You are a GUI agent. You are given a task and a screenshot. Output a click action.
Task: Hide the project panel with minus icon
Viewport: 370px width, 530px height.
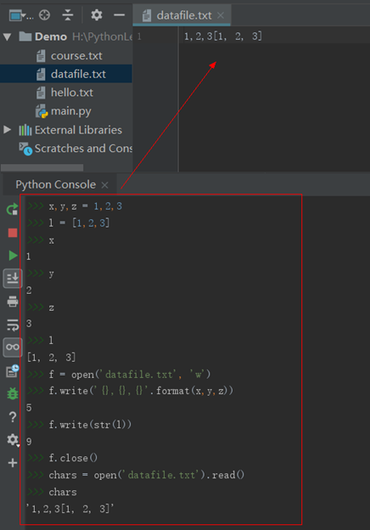pos(119,15)
